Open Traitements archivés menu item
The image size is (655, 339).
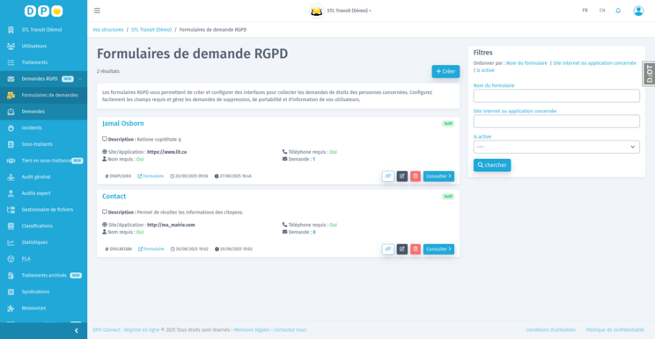43,275
